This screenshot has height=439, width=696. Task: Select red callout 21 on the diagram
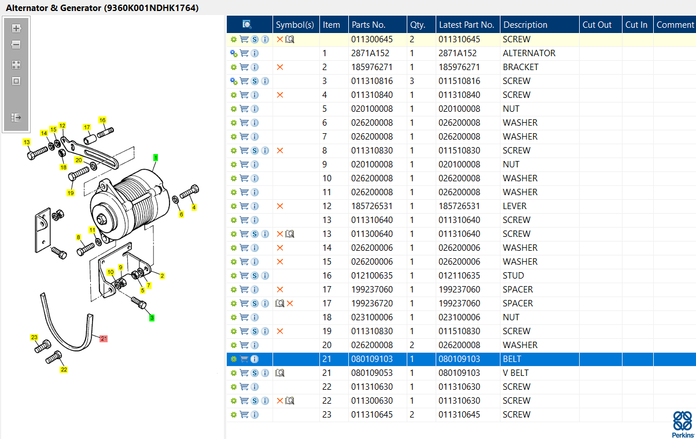coord(104,339)
